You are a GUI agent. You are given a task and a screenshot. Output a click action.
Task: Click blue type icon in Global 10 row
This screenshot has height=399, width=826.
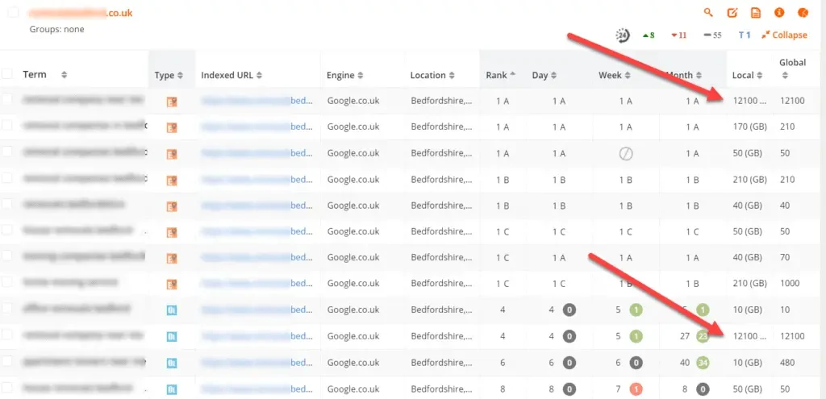click(172, 310)
